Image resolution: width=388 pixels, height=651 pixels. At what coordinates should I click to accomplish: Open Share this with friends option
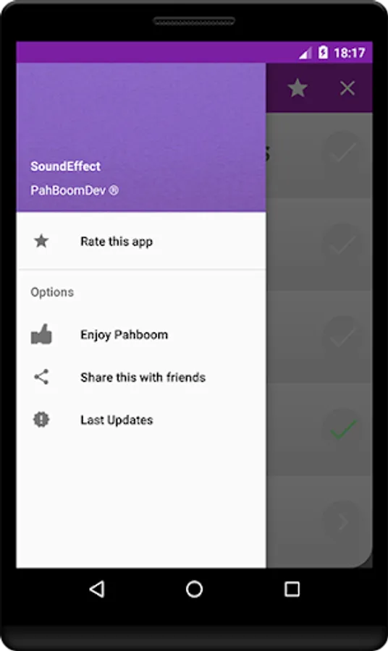141,377
